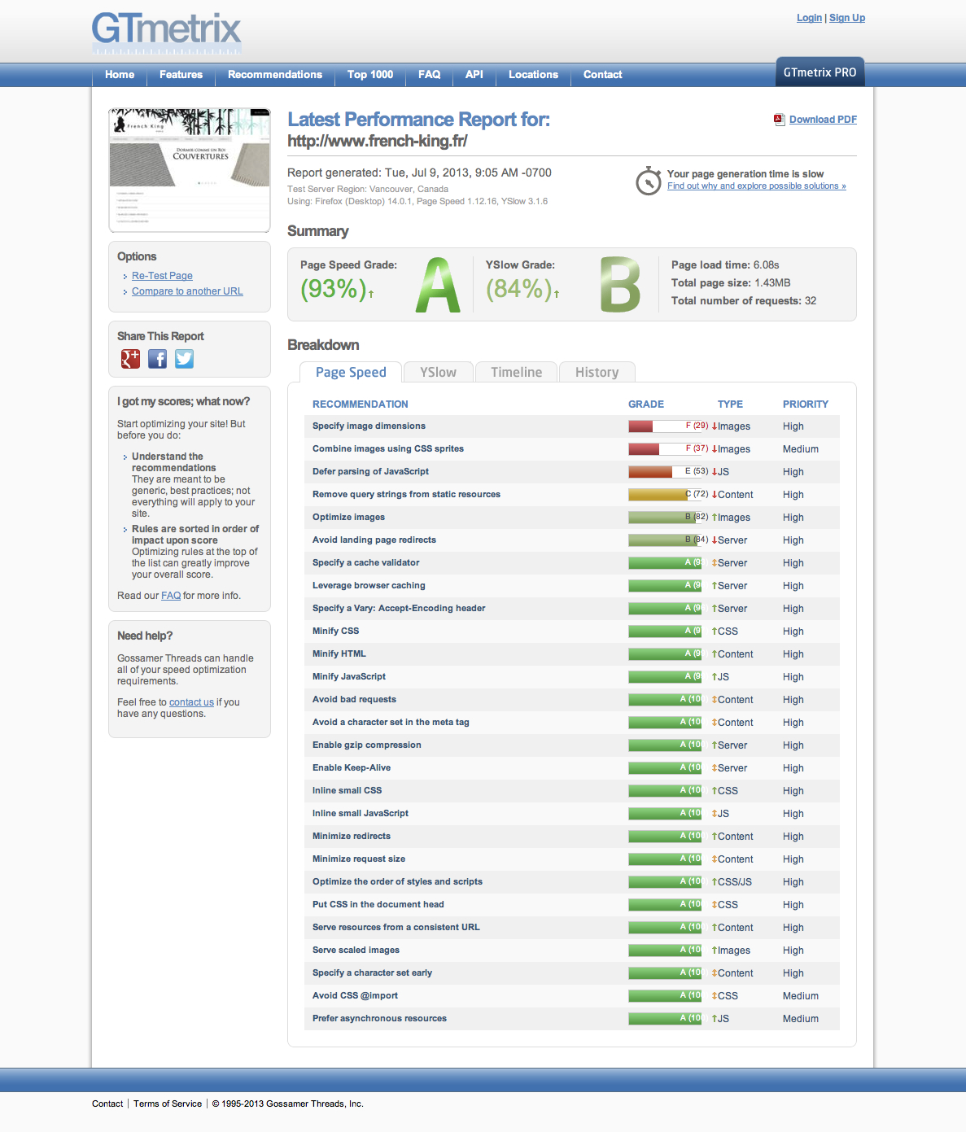
Task: Open Top 1000 page
Action: 370,75
